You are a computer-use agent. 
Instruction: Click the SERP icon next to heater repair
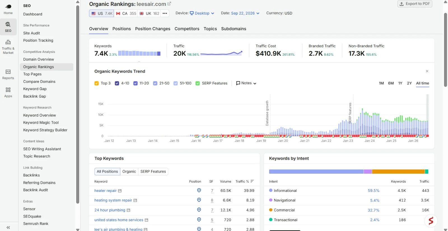[x=120, y=191]
